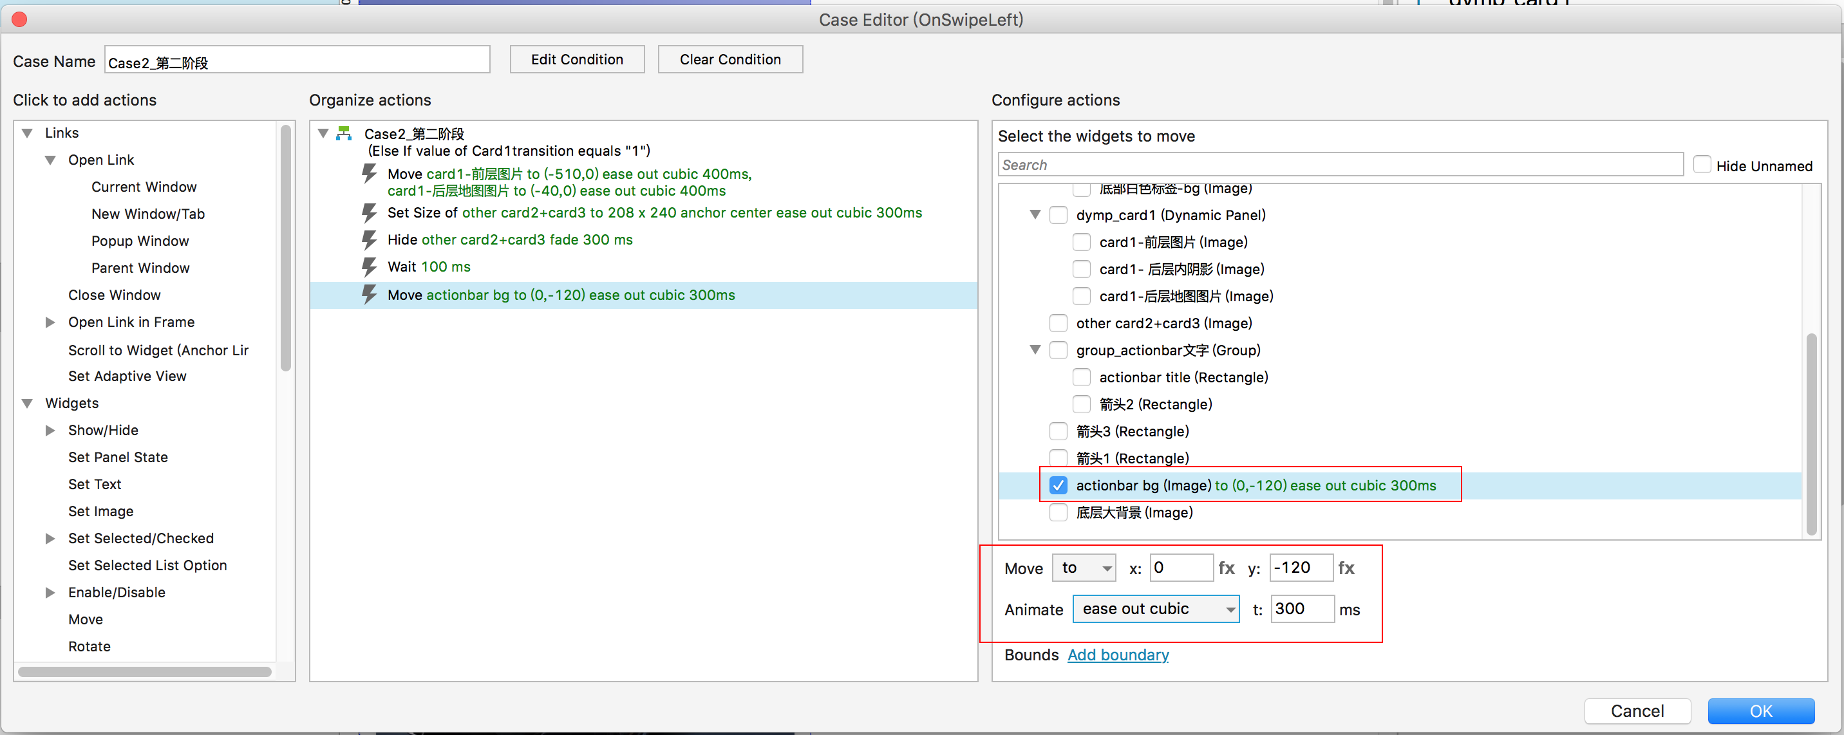The width and height of the screenshot is (1844, 735).
Task: Enable the Hide Unnamed checkbox
Action: (x=1702, y=165)
